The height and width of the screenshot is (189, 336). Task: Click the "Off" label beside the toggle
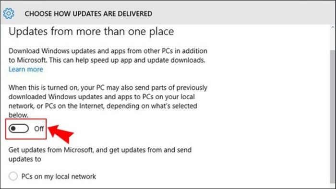[x=39, y=129]
